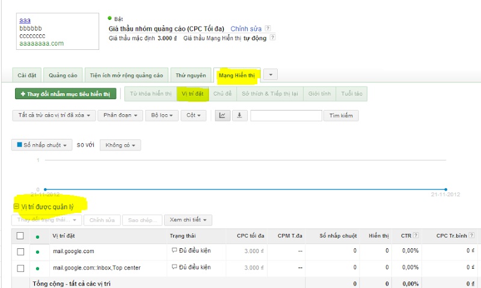Click the status dot column header
This screenshot has height=288, width=481.
pos(37,237)
